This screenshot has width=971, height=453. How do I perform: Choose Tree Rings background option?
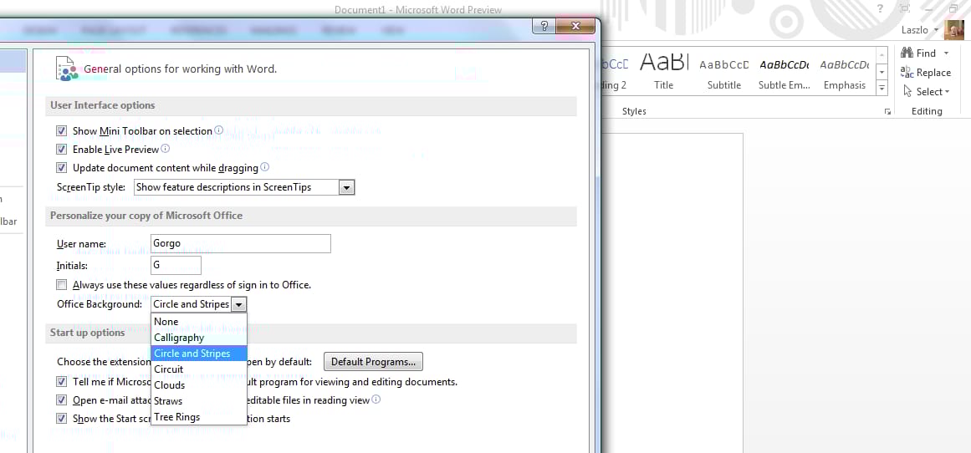[199, 417]
